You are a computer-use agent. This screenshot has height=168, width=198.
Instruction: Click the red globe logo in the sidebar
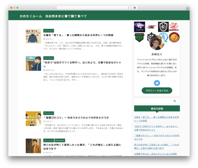174,27
